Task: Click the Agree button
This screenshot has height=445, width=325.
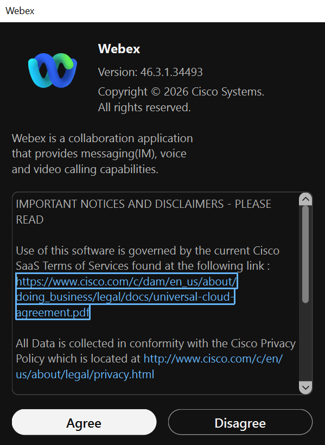Action: [x=84, y=422]
